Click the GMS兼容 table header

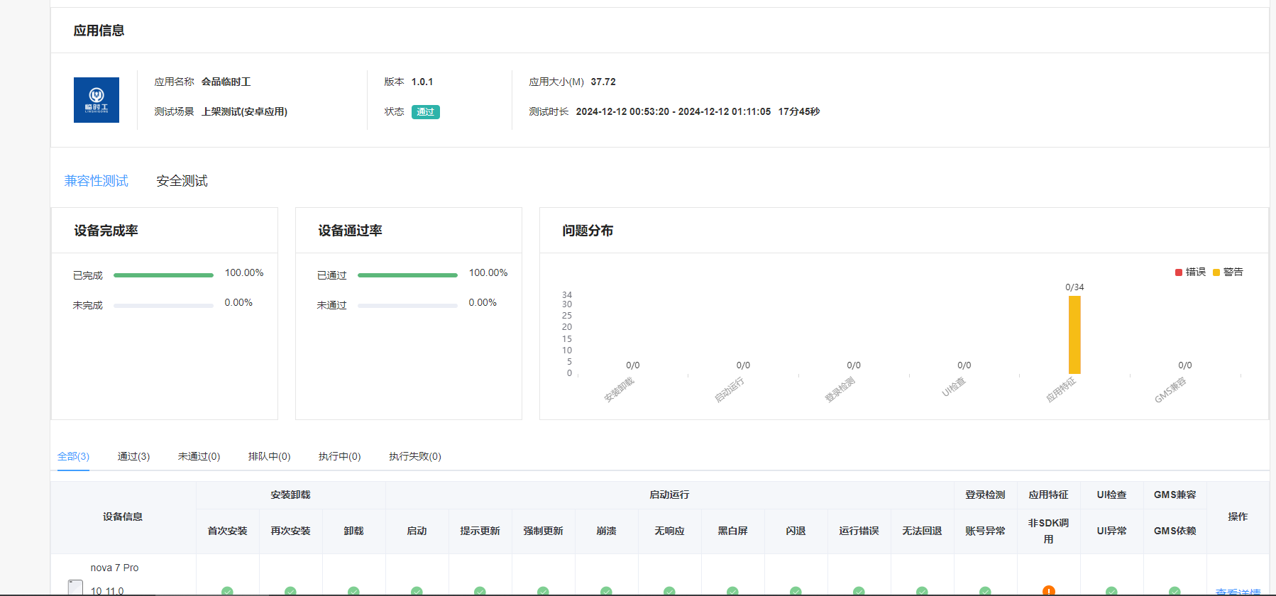[1175, 495]
